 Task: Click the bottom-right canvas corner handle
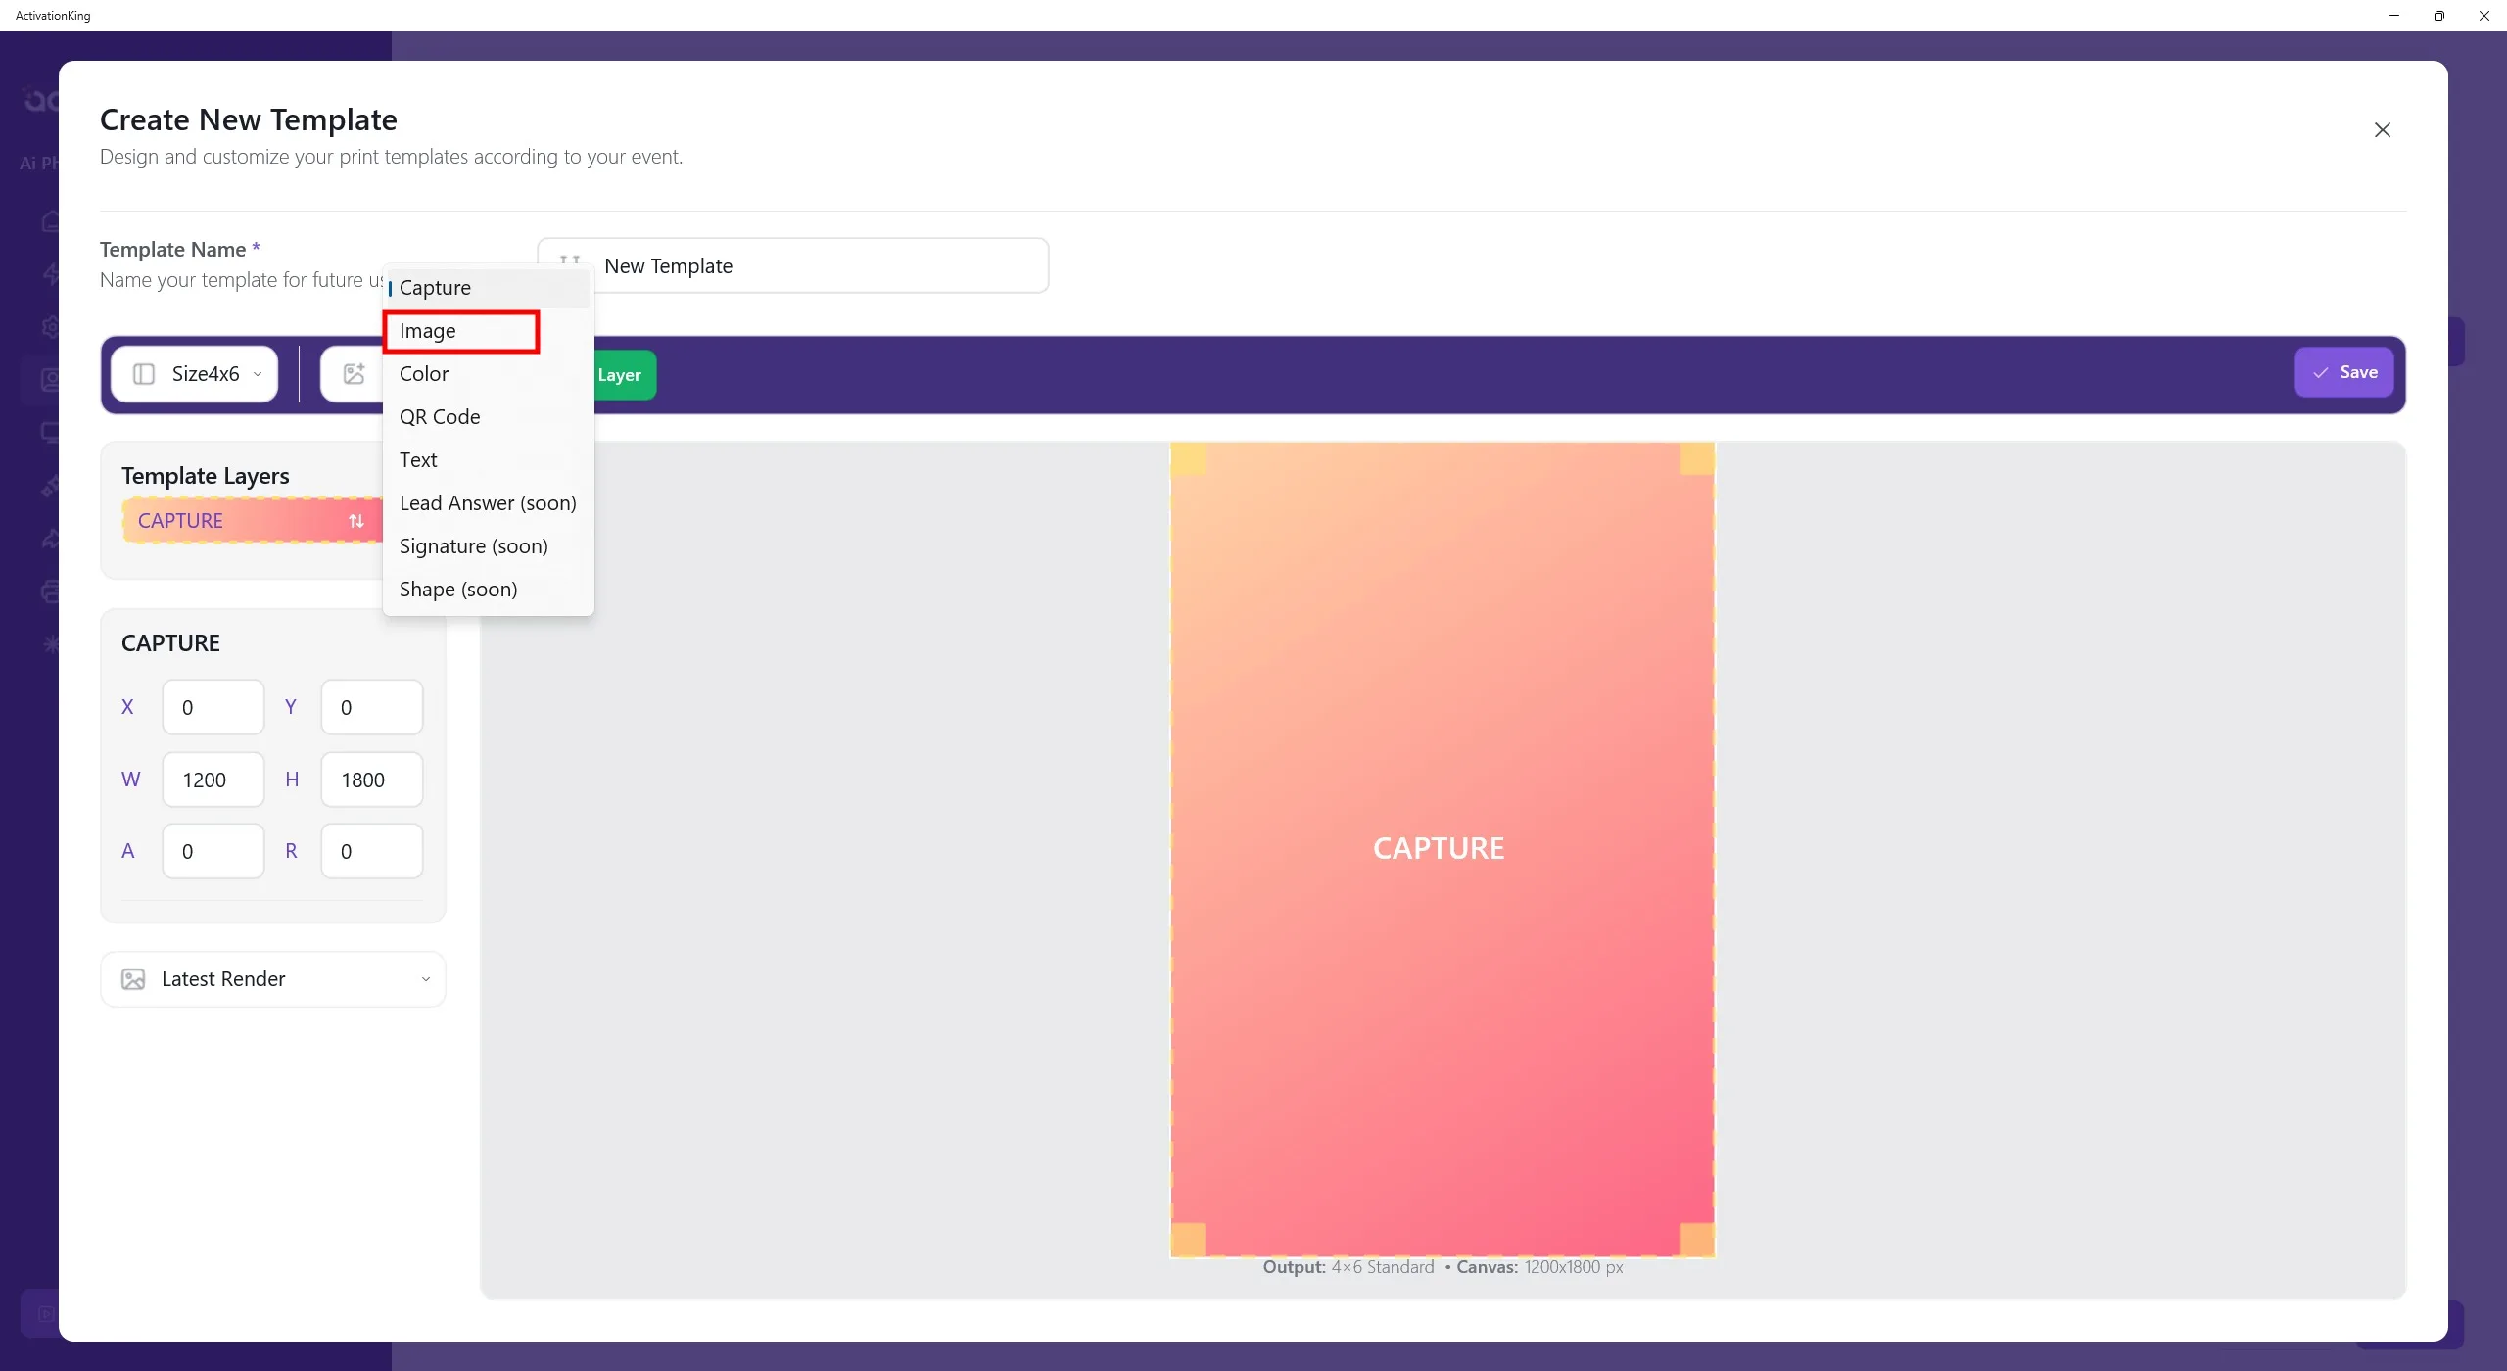tap(1697, 1240)
